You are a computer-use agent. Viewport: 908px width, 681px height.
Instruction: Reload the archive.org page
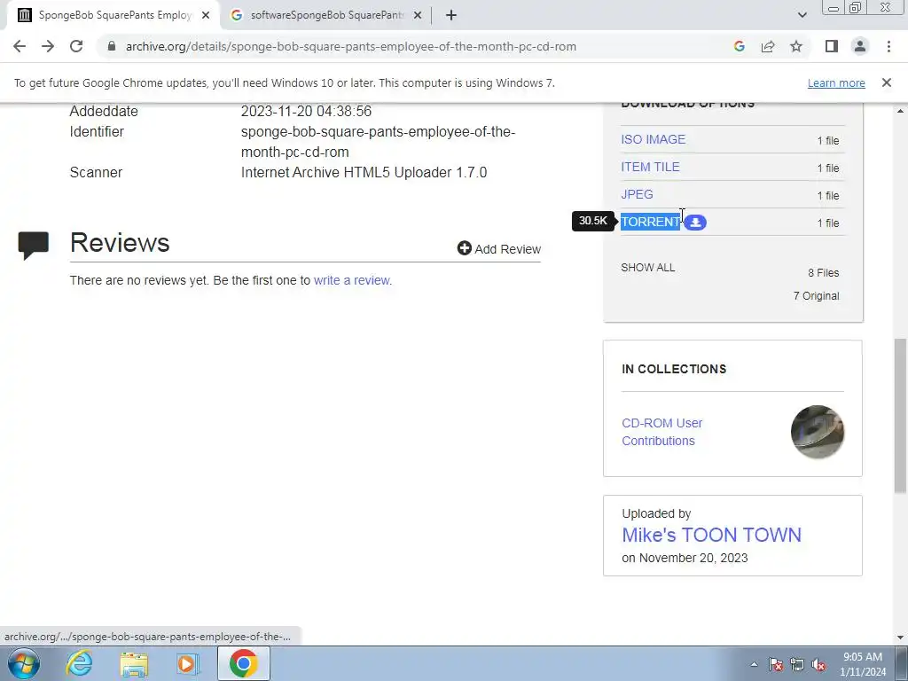76,46
